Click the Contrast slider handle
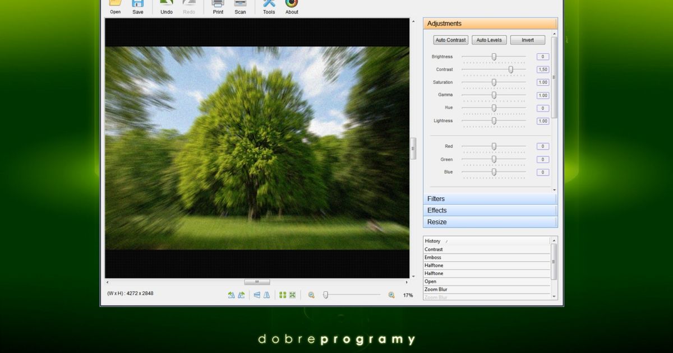This screenshot has width=673, height=353. click(511, 69)
